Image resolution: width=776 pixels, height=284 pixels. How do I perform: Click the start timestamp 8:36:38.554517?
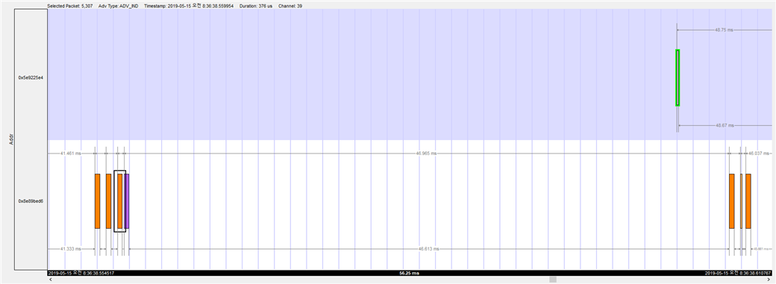click(x=98, y=273)
